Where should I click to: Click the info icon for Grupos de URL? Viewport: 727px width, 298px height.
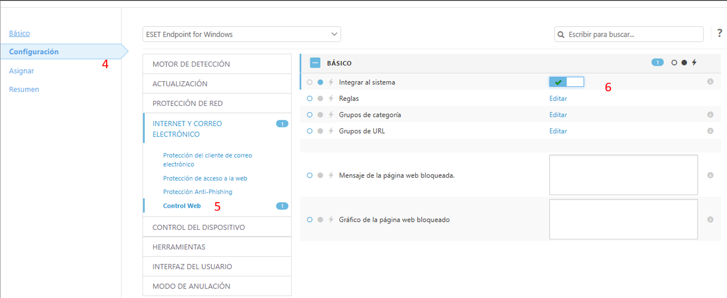pyautogui.click(x=710, y=131)
